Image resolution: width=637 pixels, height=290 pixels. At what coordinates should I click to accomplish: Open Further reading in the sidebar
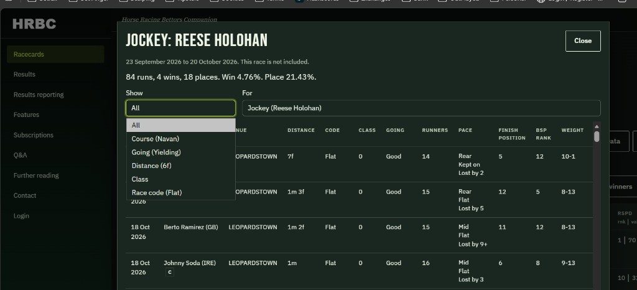(x=36, y=175)
